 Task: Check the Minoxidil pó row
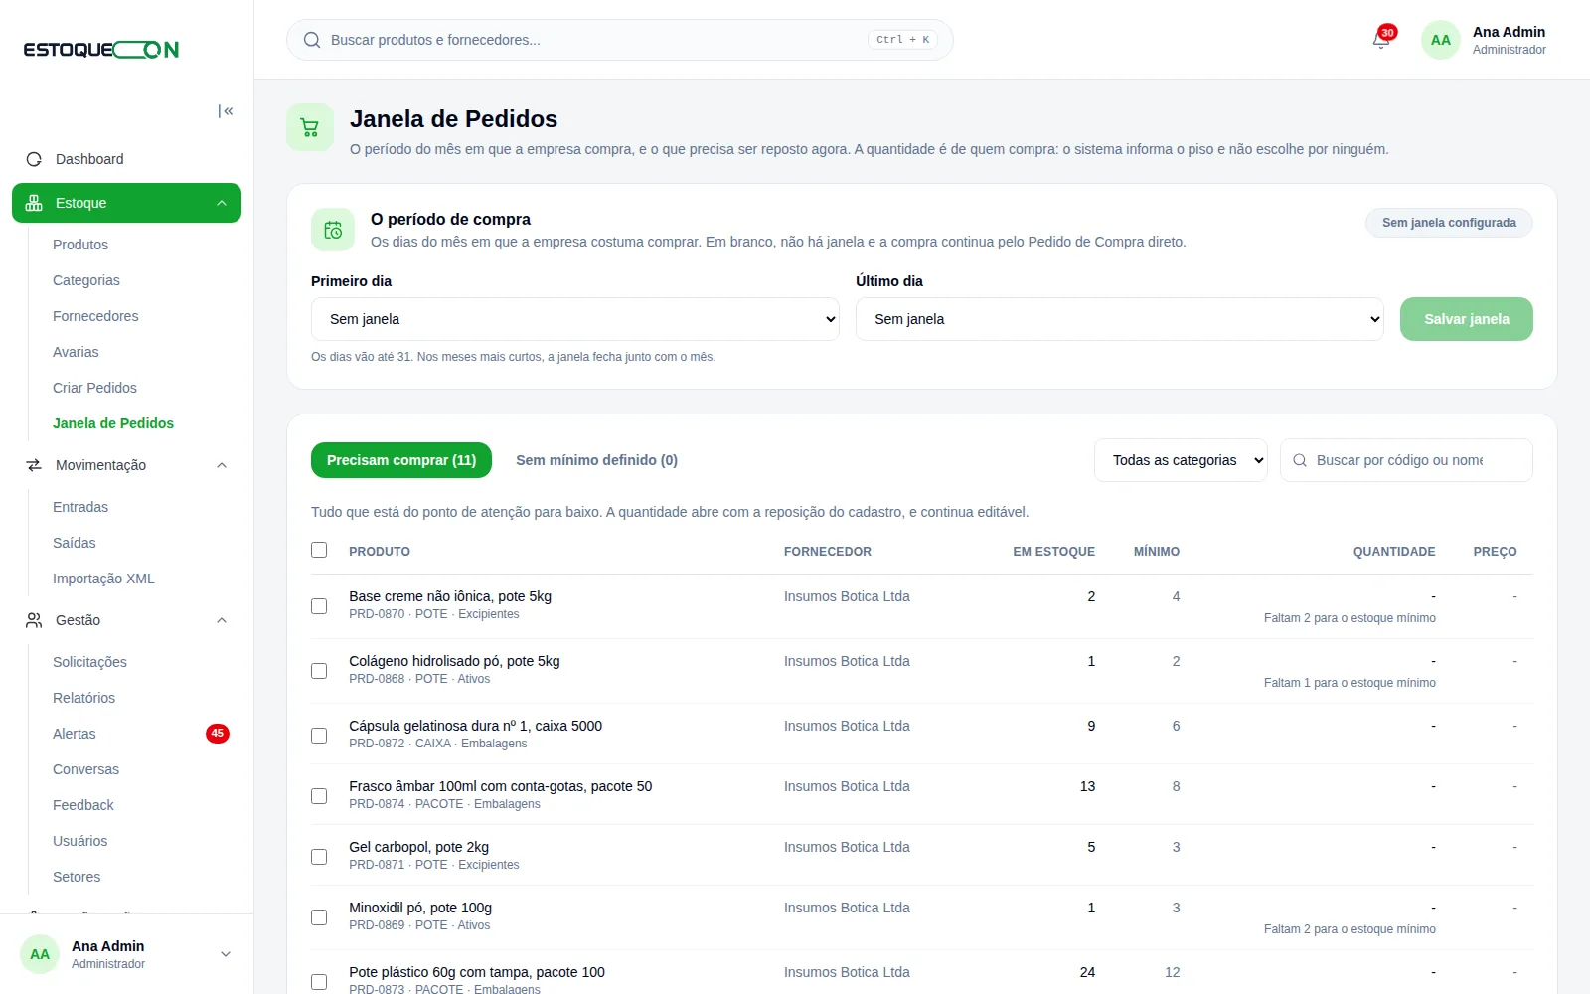click(319, 917)
